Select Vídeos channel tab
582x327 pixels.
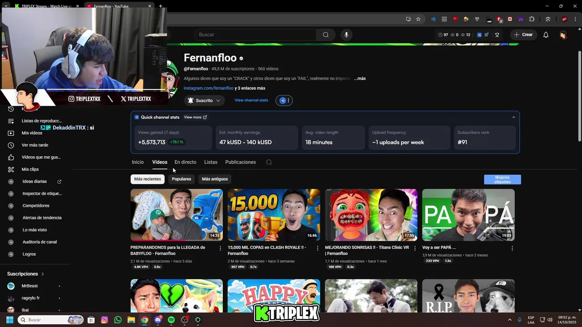pos(160,162)
